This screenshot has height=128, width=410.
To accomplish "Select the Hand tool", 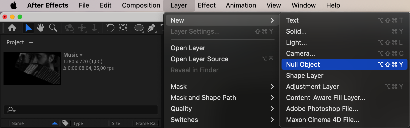I will click(x=40, y=28).
